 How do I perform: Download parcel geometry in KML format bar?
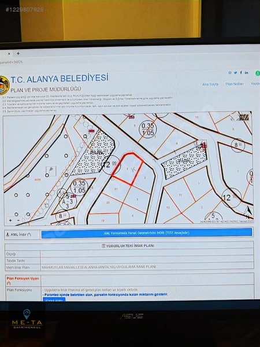tap(147, 233)
